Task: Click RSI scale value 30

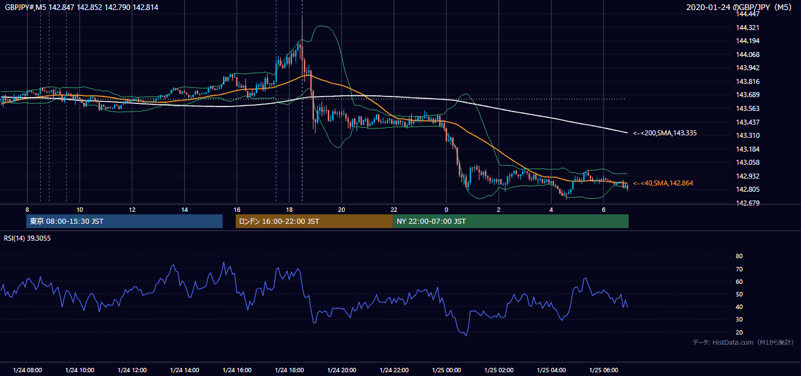Action: pos(740,320)
